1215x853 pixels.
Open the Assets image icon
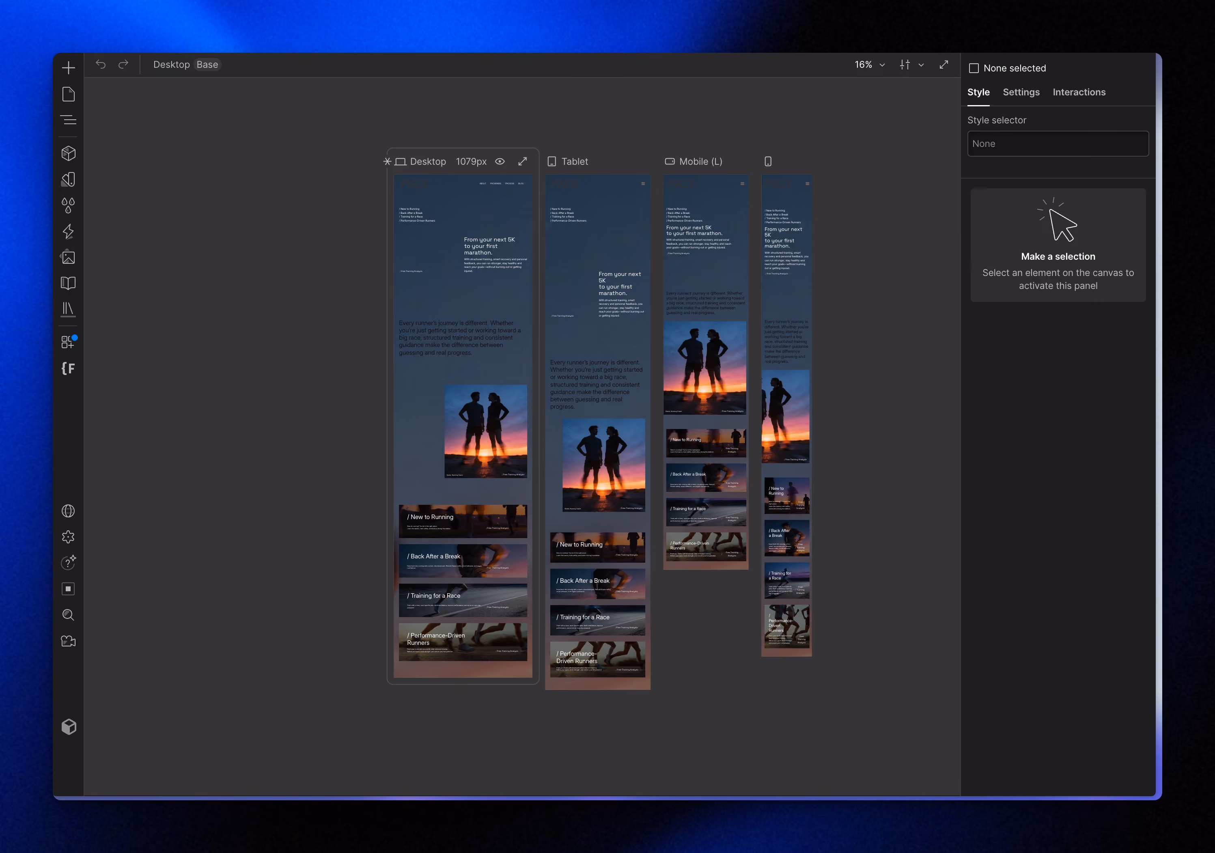[x=68, y=257]
